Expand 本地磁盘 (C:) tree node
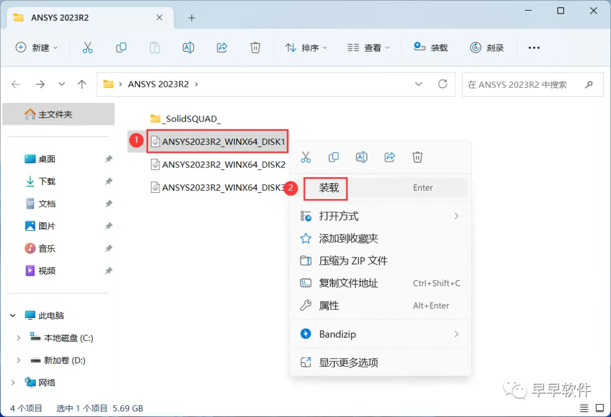611x417 pixels. pos(18,338)
